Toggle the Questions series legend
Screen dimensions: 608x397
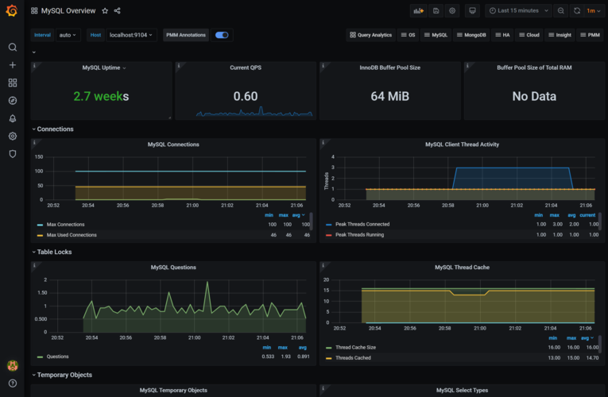[x=57, y=357]
